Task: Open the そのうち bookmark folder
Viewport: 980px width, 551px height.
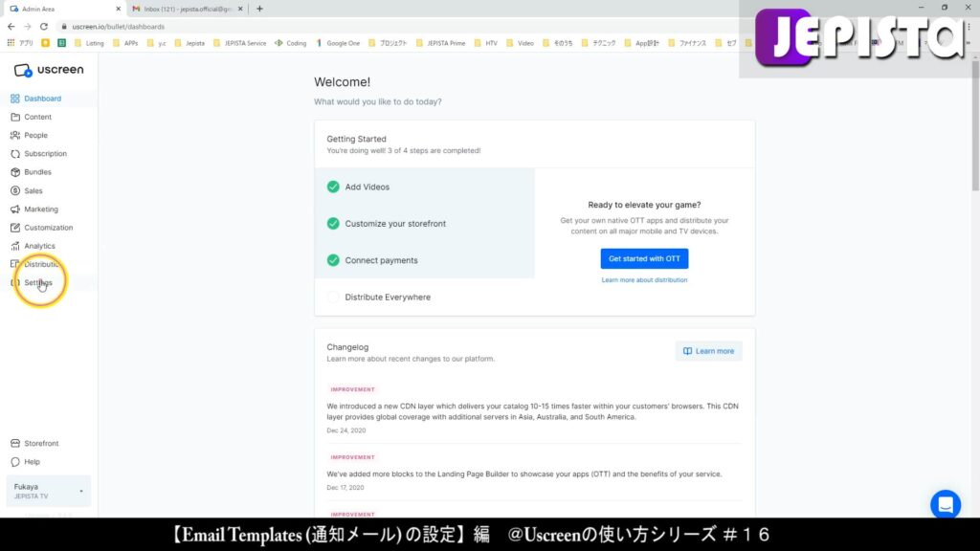Action: [558, 43]
